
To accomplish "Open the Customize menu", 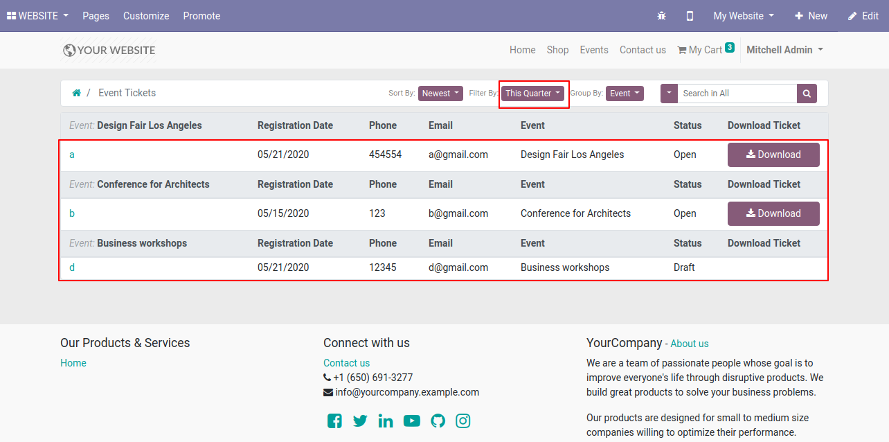I will click(146, 16).
